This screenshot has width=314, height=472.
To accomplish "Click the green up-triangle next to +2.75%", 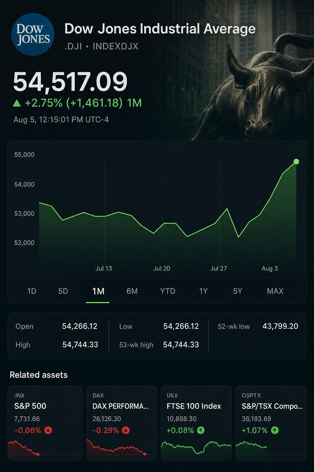I will click(x=17, y=103).
